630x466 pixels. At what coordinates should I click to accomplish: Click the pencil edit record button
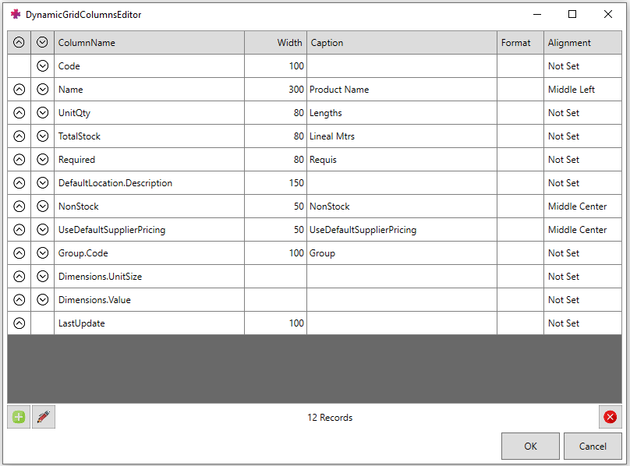pyautogui.click(x=44, y=417)
